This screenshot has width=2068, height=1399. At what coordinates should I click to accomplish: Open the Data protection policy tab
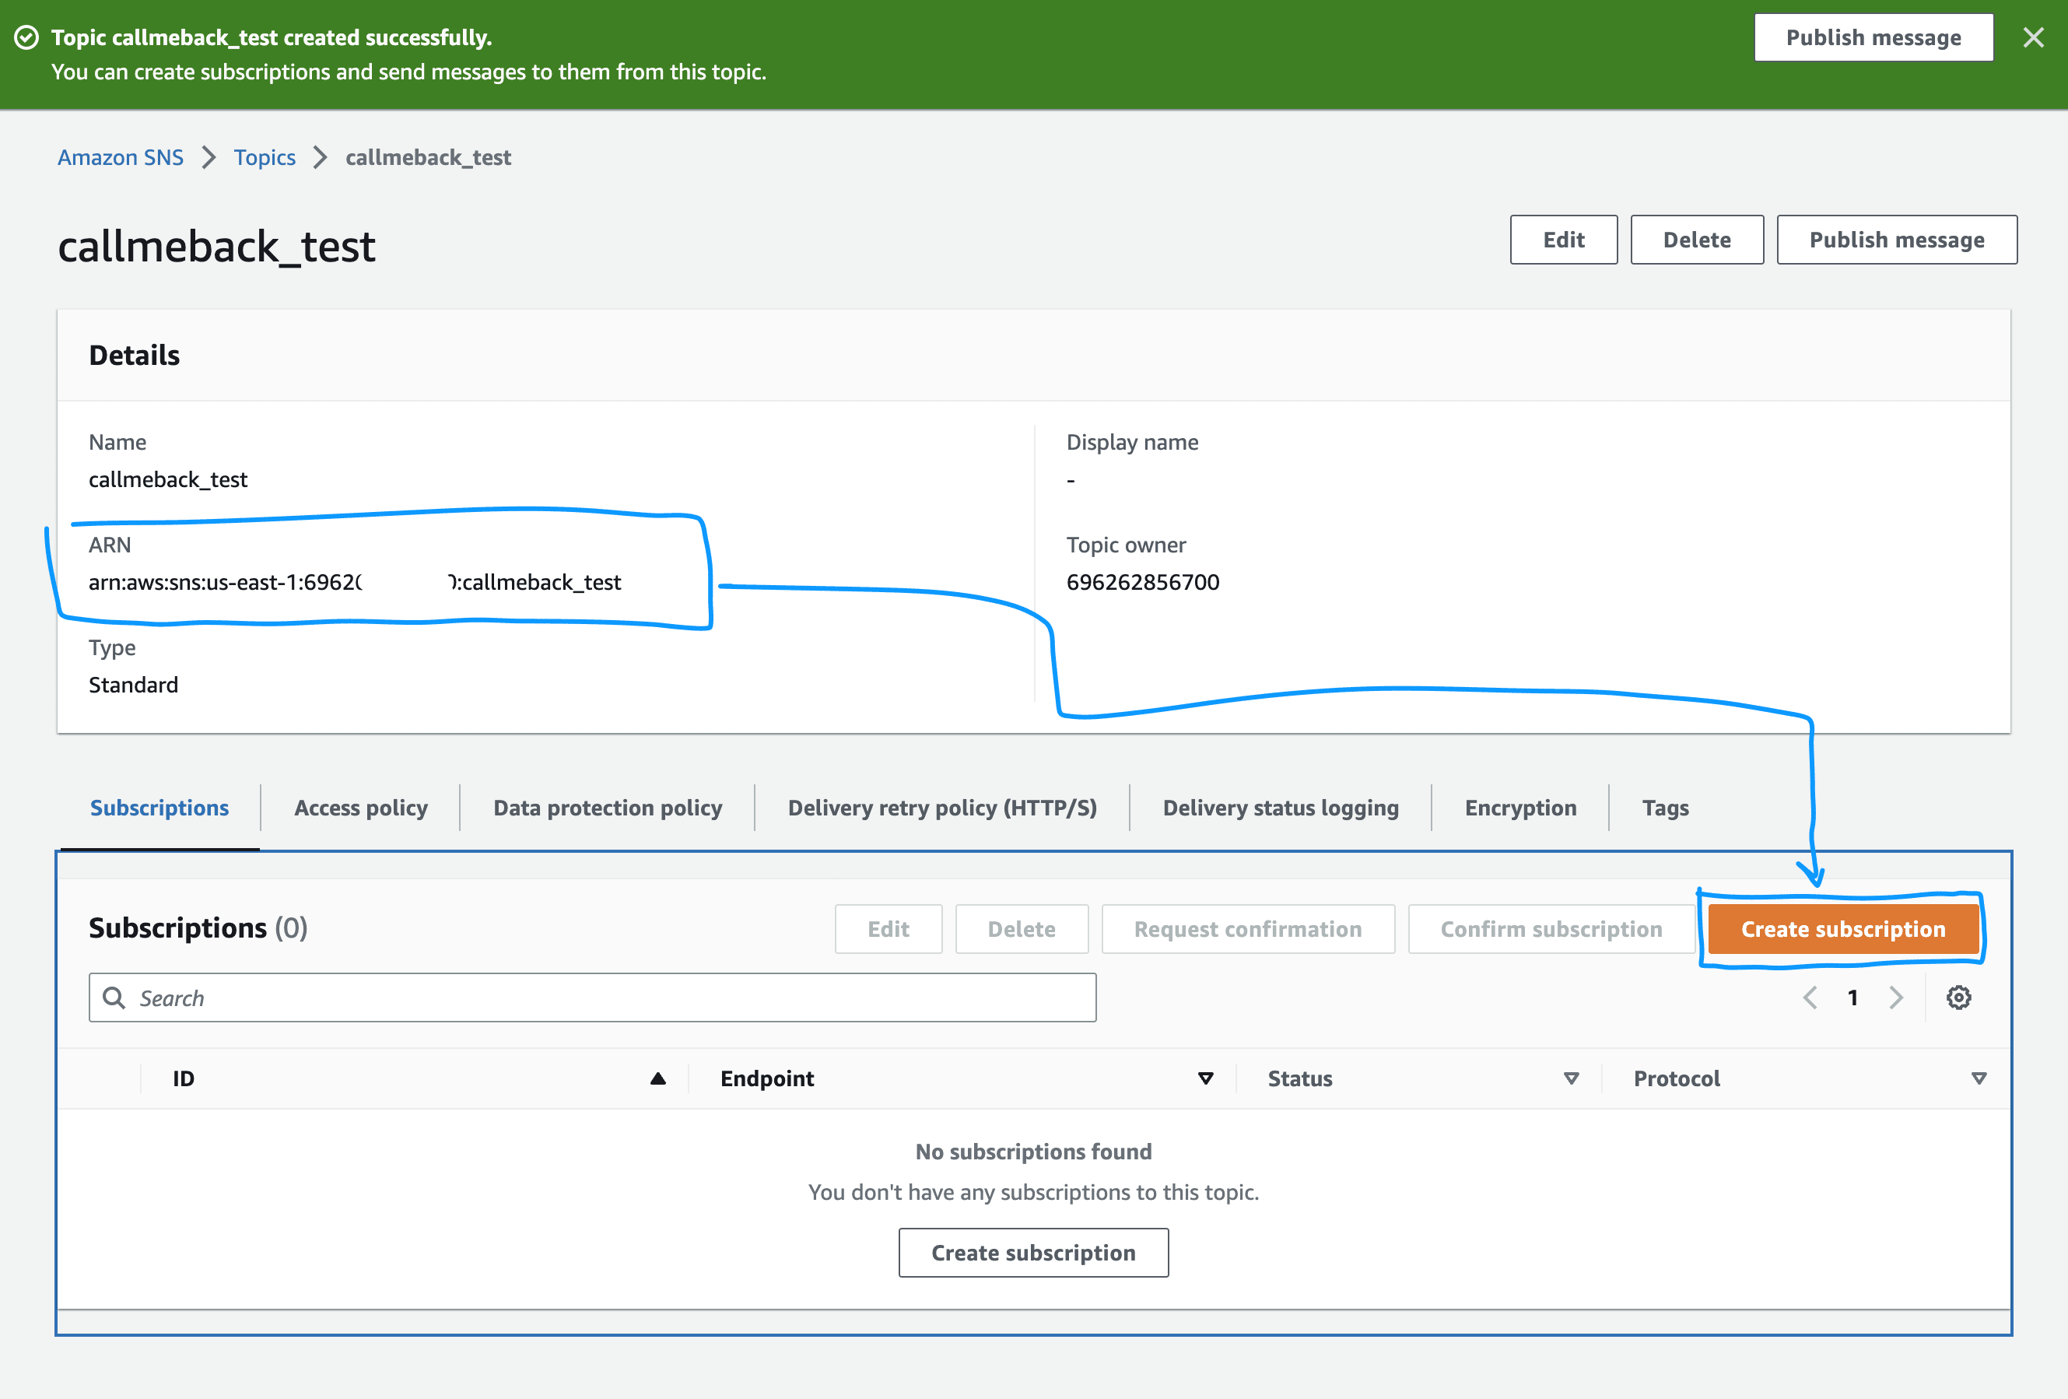pos(608,808)
